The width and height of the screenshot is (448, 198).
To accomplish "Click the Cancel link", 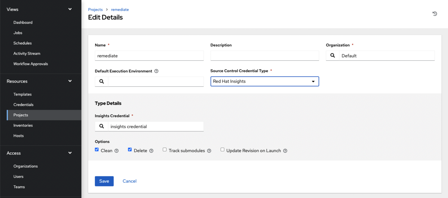I will (x=130, y=181).
